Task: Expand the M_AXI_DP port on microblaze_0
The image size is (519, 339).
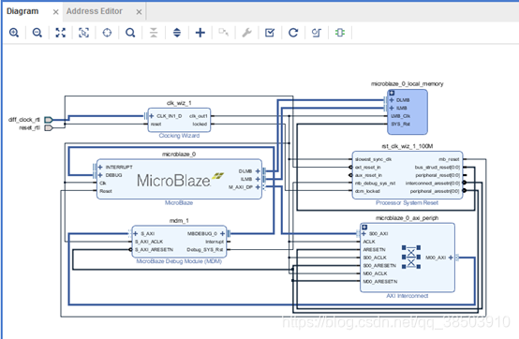Action: click(258, 187)
